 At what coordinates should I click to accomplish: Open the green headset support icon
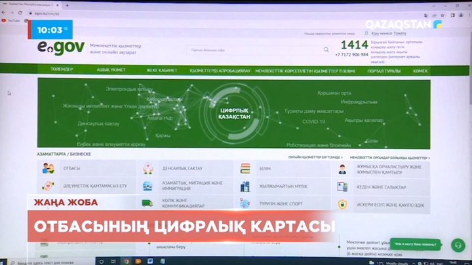coord(458,245)
